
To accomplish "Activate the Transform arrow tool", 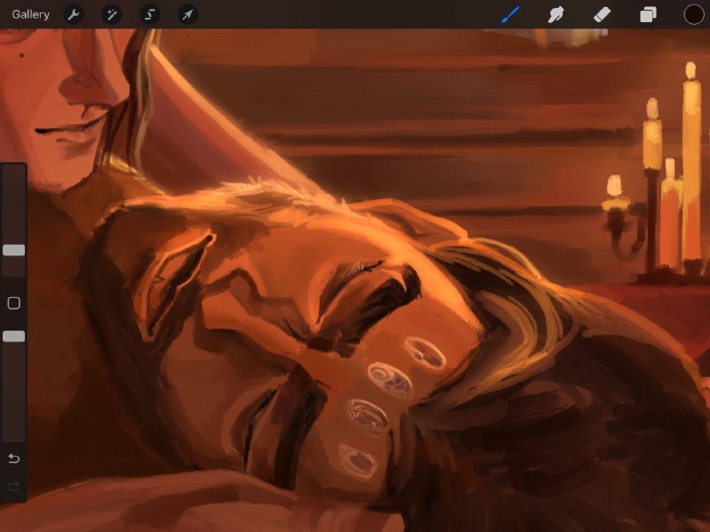I will pos(187,15).
